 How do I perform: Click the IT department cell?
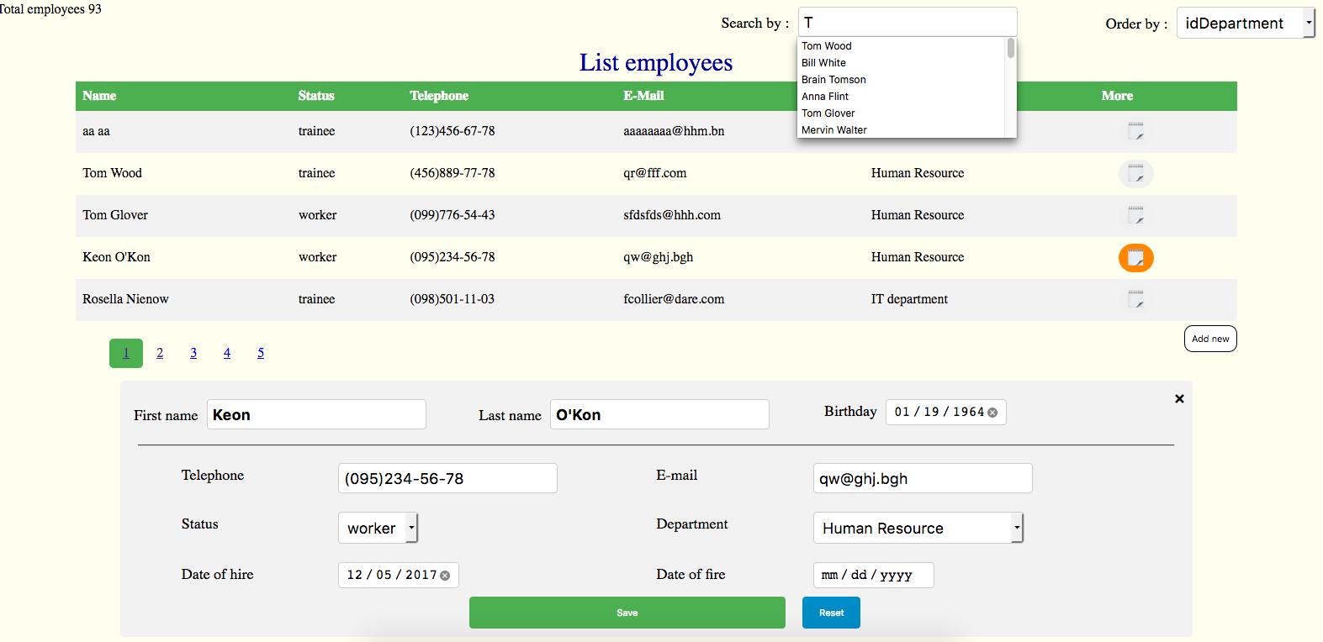(x=909, y=299)
